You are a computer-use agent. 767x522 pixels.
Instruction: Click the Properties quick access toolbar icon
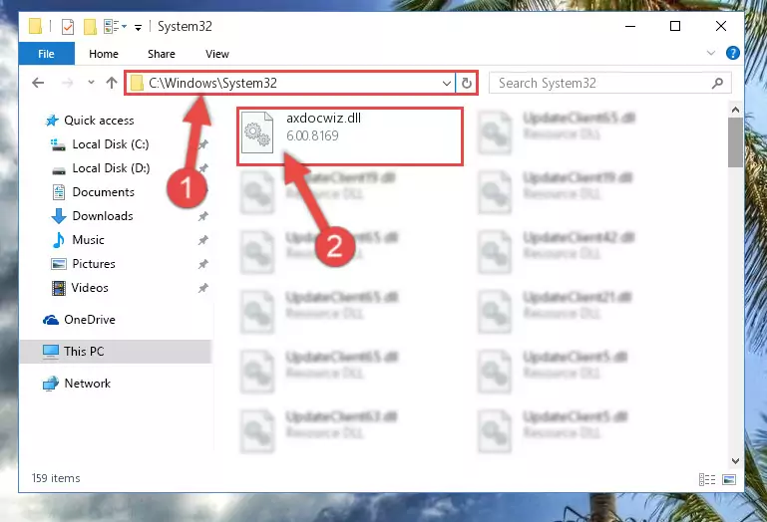pyautogui.click(x=68, y=26)
